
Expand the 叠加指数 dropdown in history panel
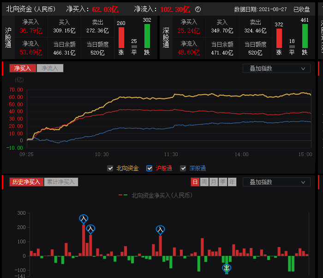[x=276, y=182]
